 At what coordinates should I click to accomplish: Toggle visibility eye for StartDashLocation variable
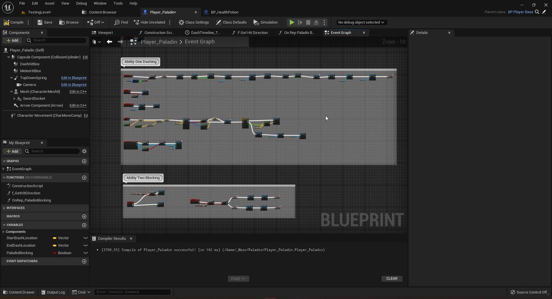pyautogui.click(x=85, y=238)
